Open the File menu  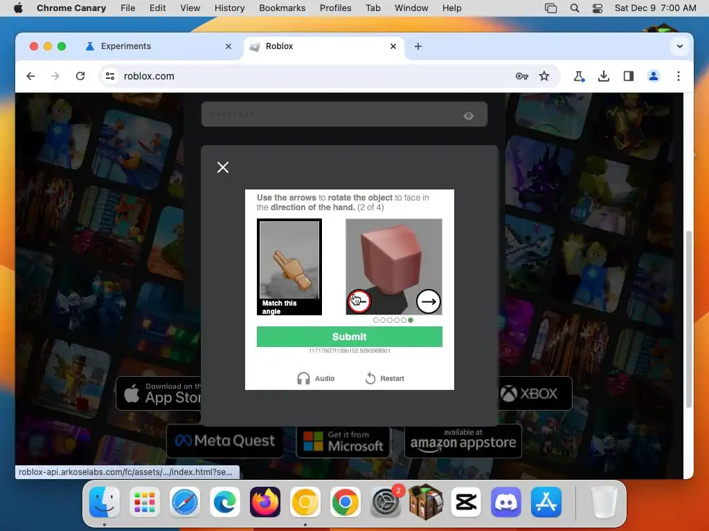pyautogui.click(x=128, y=8)
